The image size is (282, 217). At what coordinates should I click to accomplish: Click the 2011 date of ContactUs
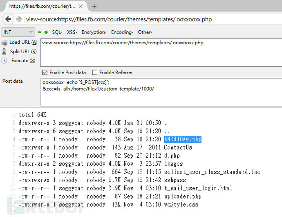[154, 147]
